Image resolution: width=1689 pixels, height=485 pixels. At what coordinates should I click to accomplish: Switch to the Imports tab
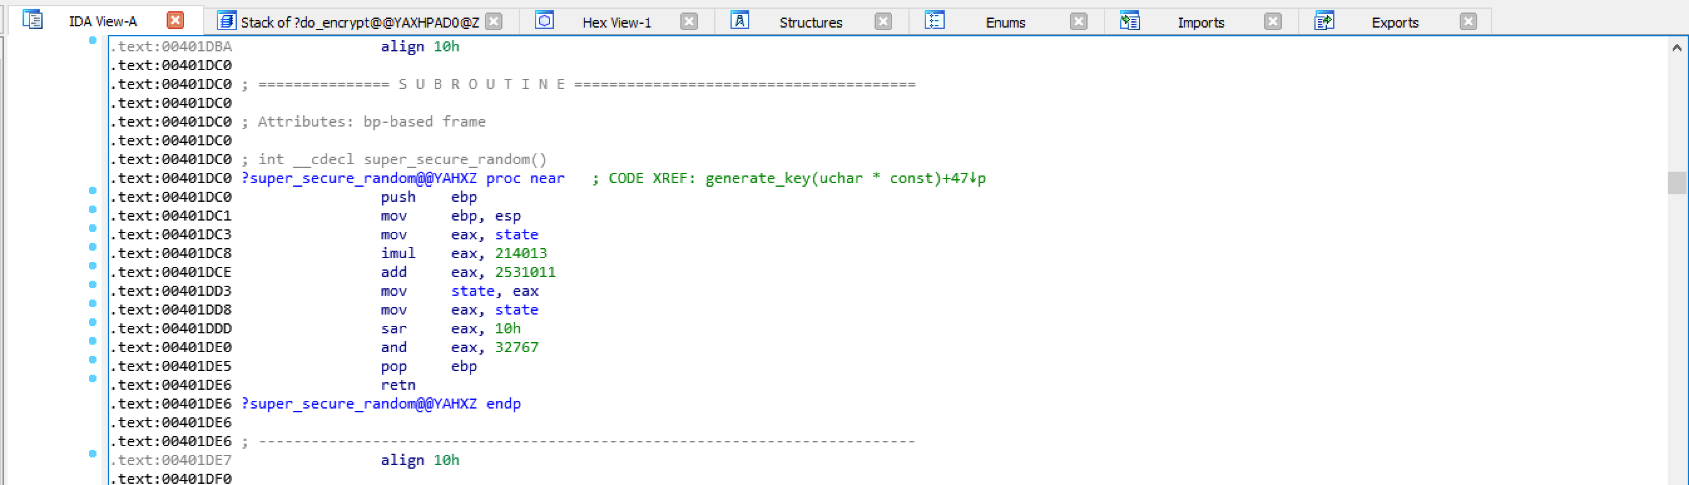1200,23
